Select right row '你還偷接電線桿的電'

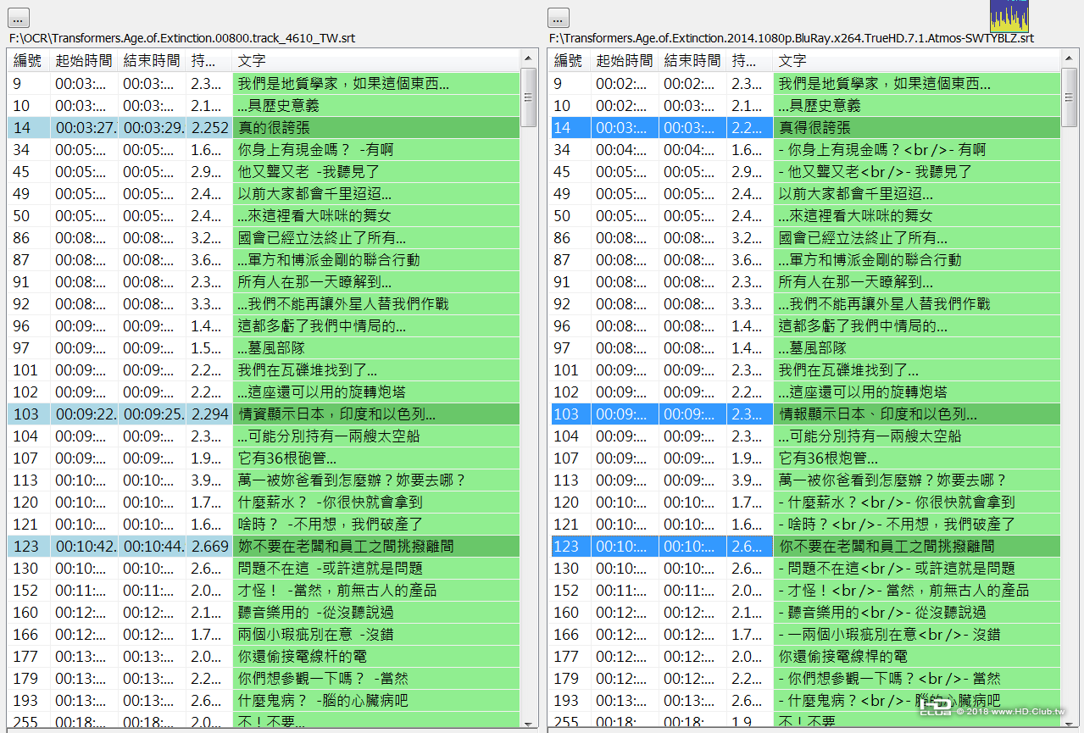coord(804,656)
